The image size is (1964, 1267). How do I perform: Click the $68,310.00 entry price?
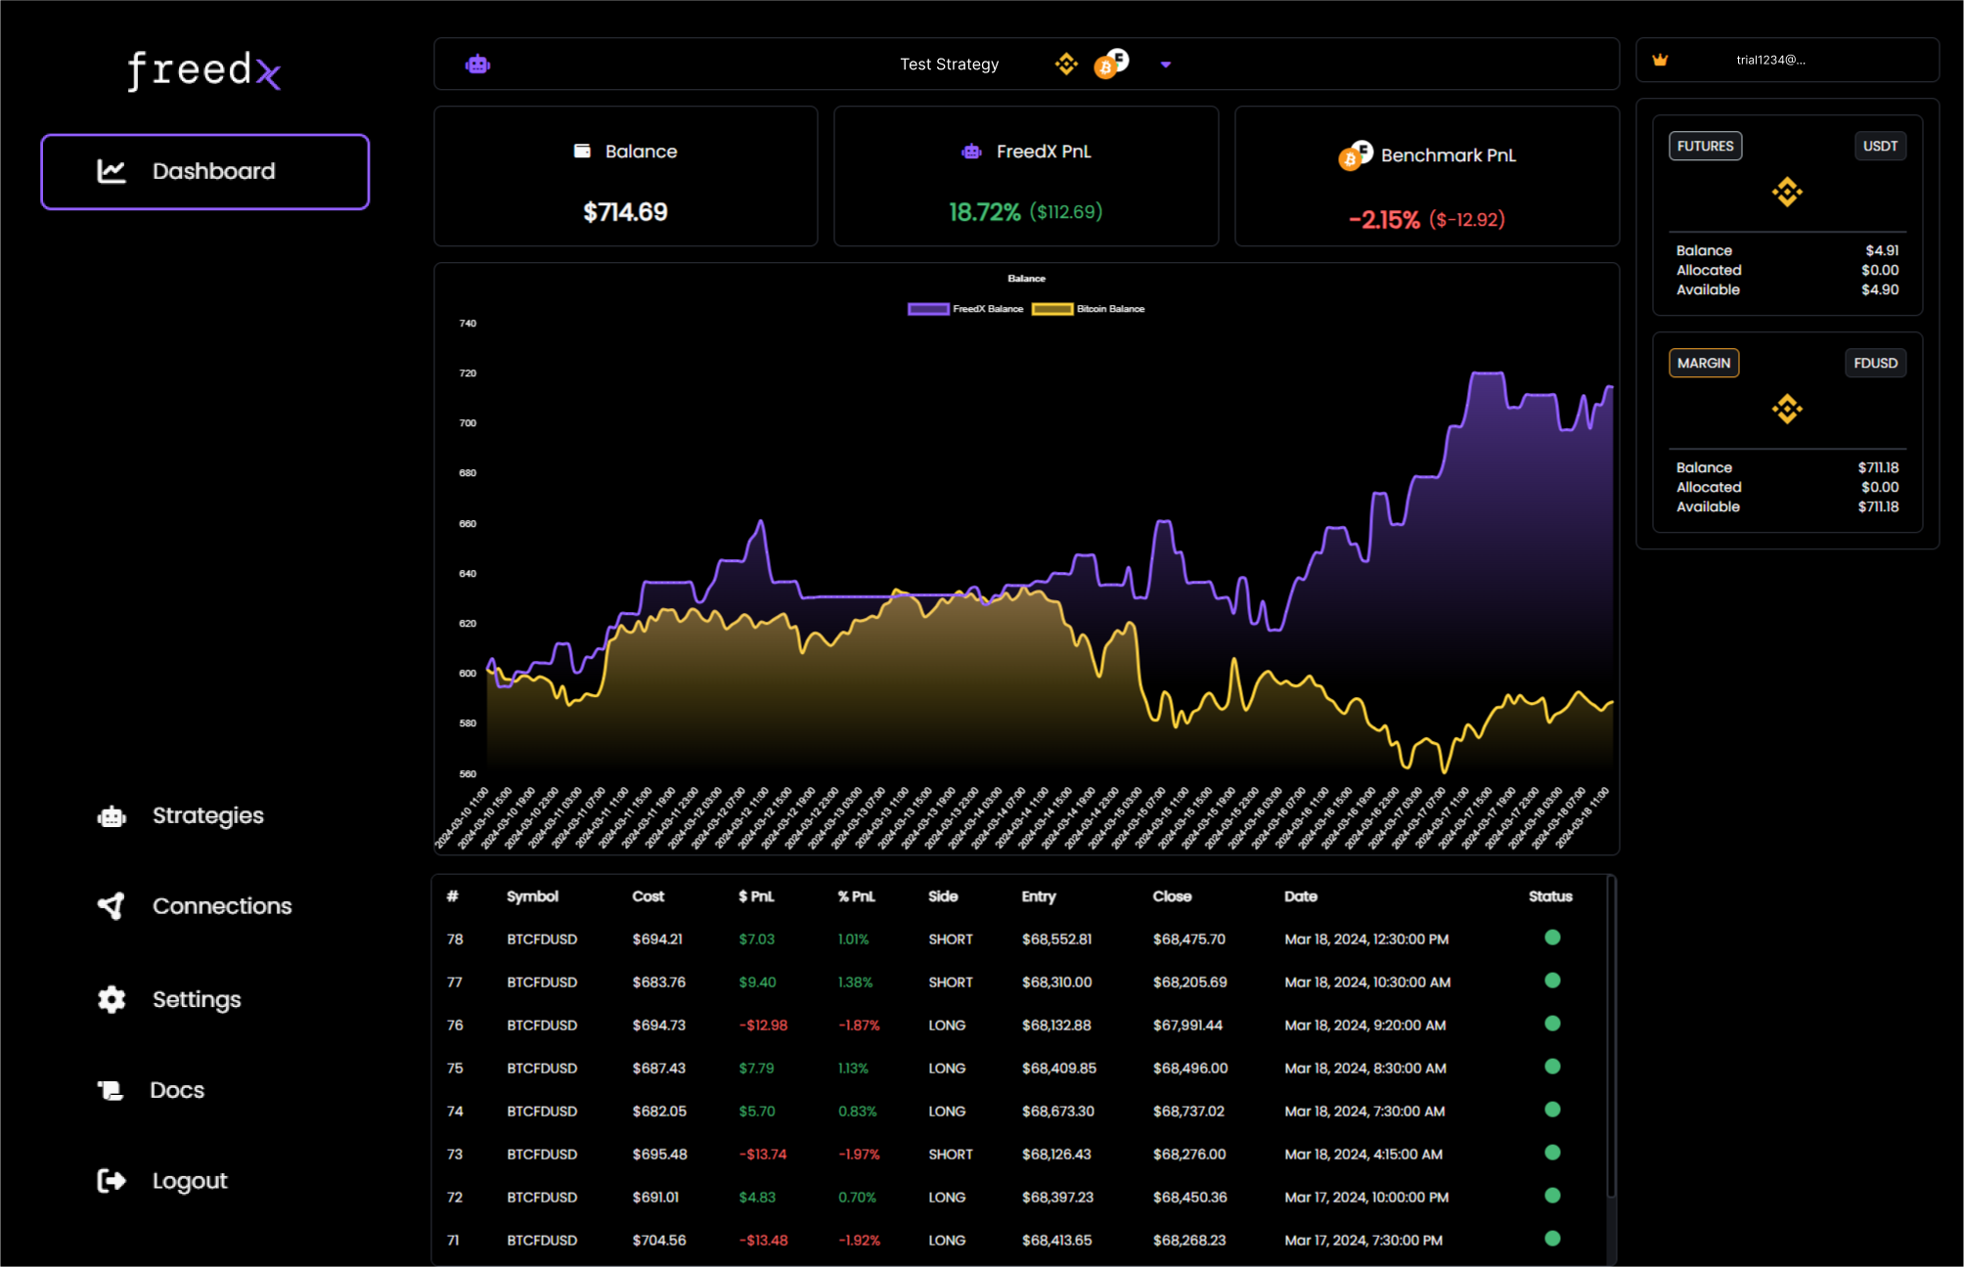(x=1056, y=983)
